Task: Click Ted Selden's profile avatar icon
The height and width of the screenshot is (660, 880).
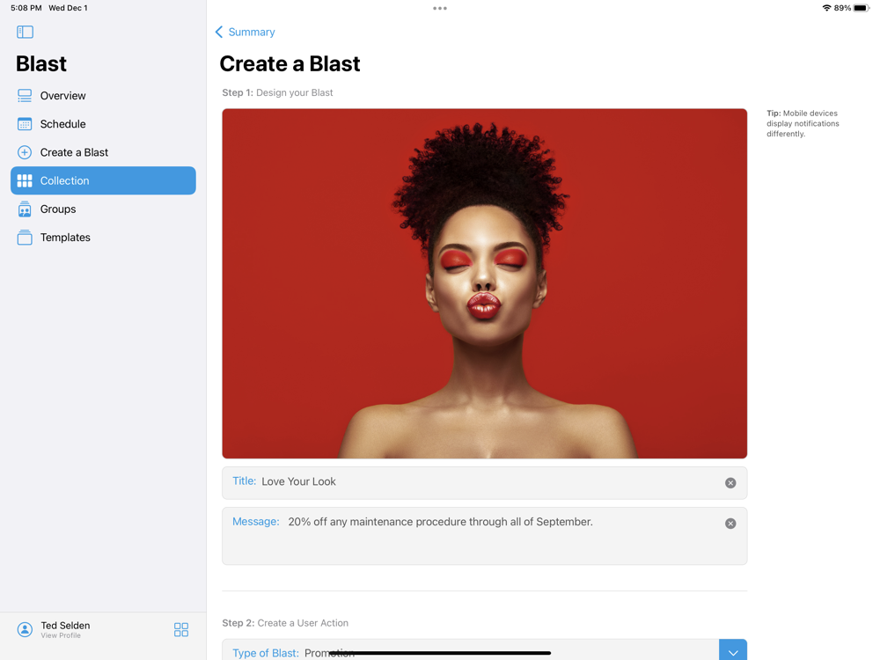Action: pyautogui.click(x=25, y=630)
